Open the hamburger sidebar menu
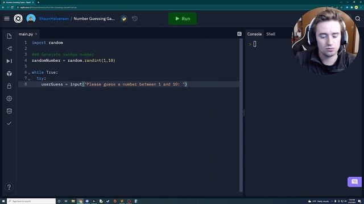 click(7, 19)
